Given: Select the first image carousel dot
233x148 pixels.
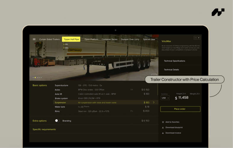Looking at the screenshot, I should tap(33, 78).
